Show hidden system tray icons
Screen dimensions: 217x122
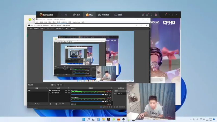[x=190, y=119]
